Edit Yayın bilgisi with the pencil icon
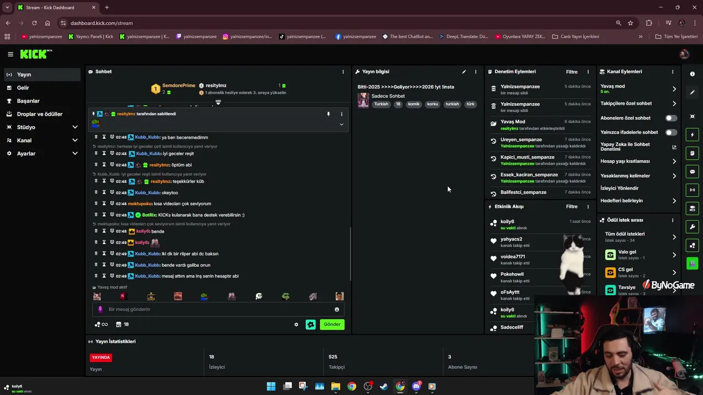Screen dimensions: 703x395 464,72
